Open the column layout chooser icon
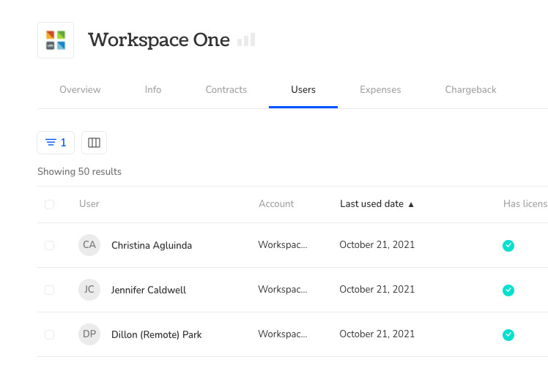This screenshot has height=368, width=548. [94, 143]
